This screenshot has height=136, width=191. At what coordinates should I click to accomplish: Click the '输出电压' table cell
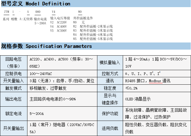pyautogui.click(x=14, y=99)
